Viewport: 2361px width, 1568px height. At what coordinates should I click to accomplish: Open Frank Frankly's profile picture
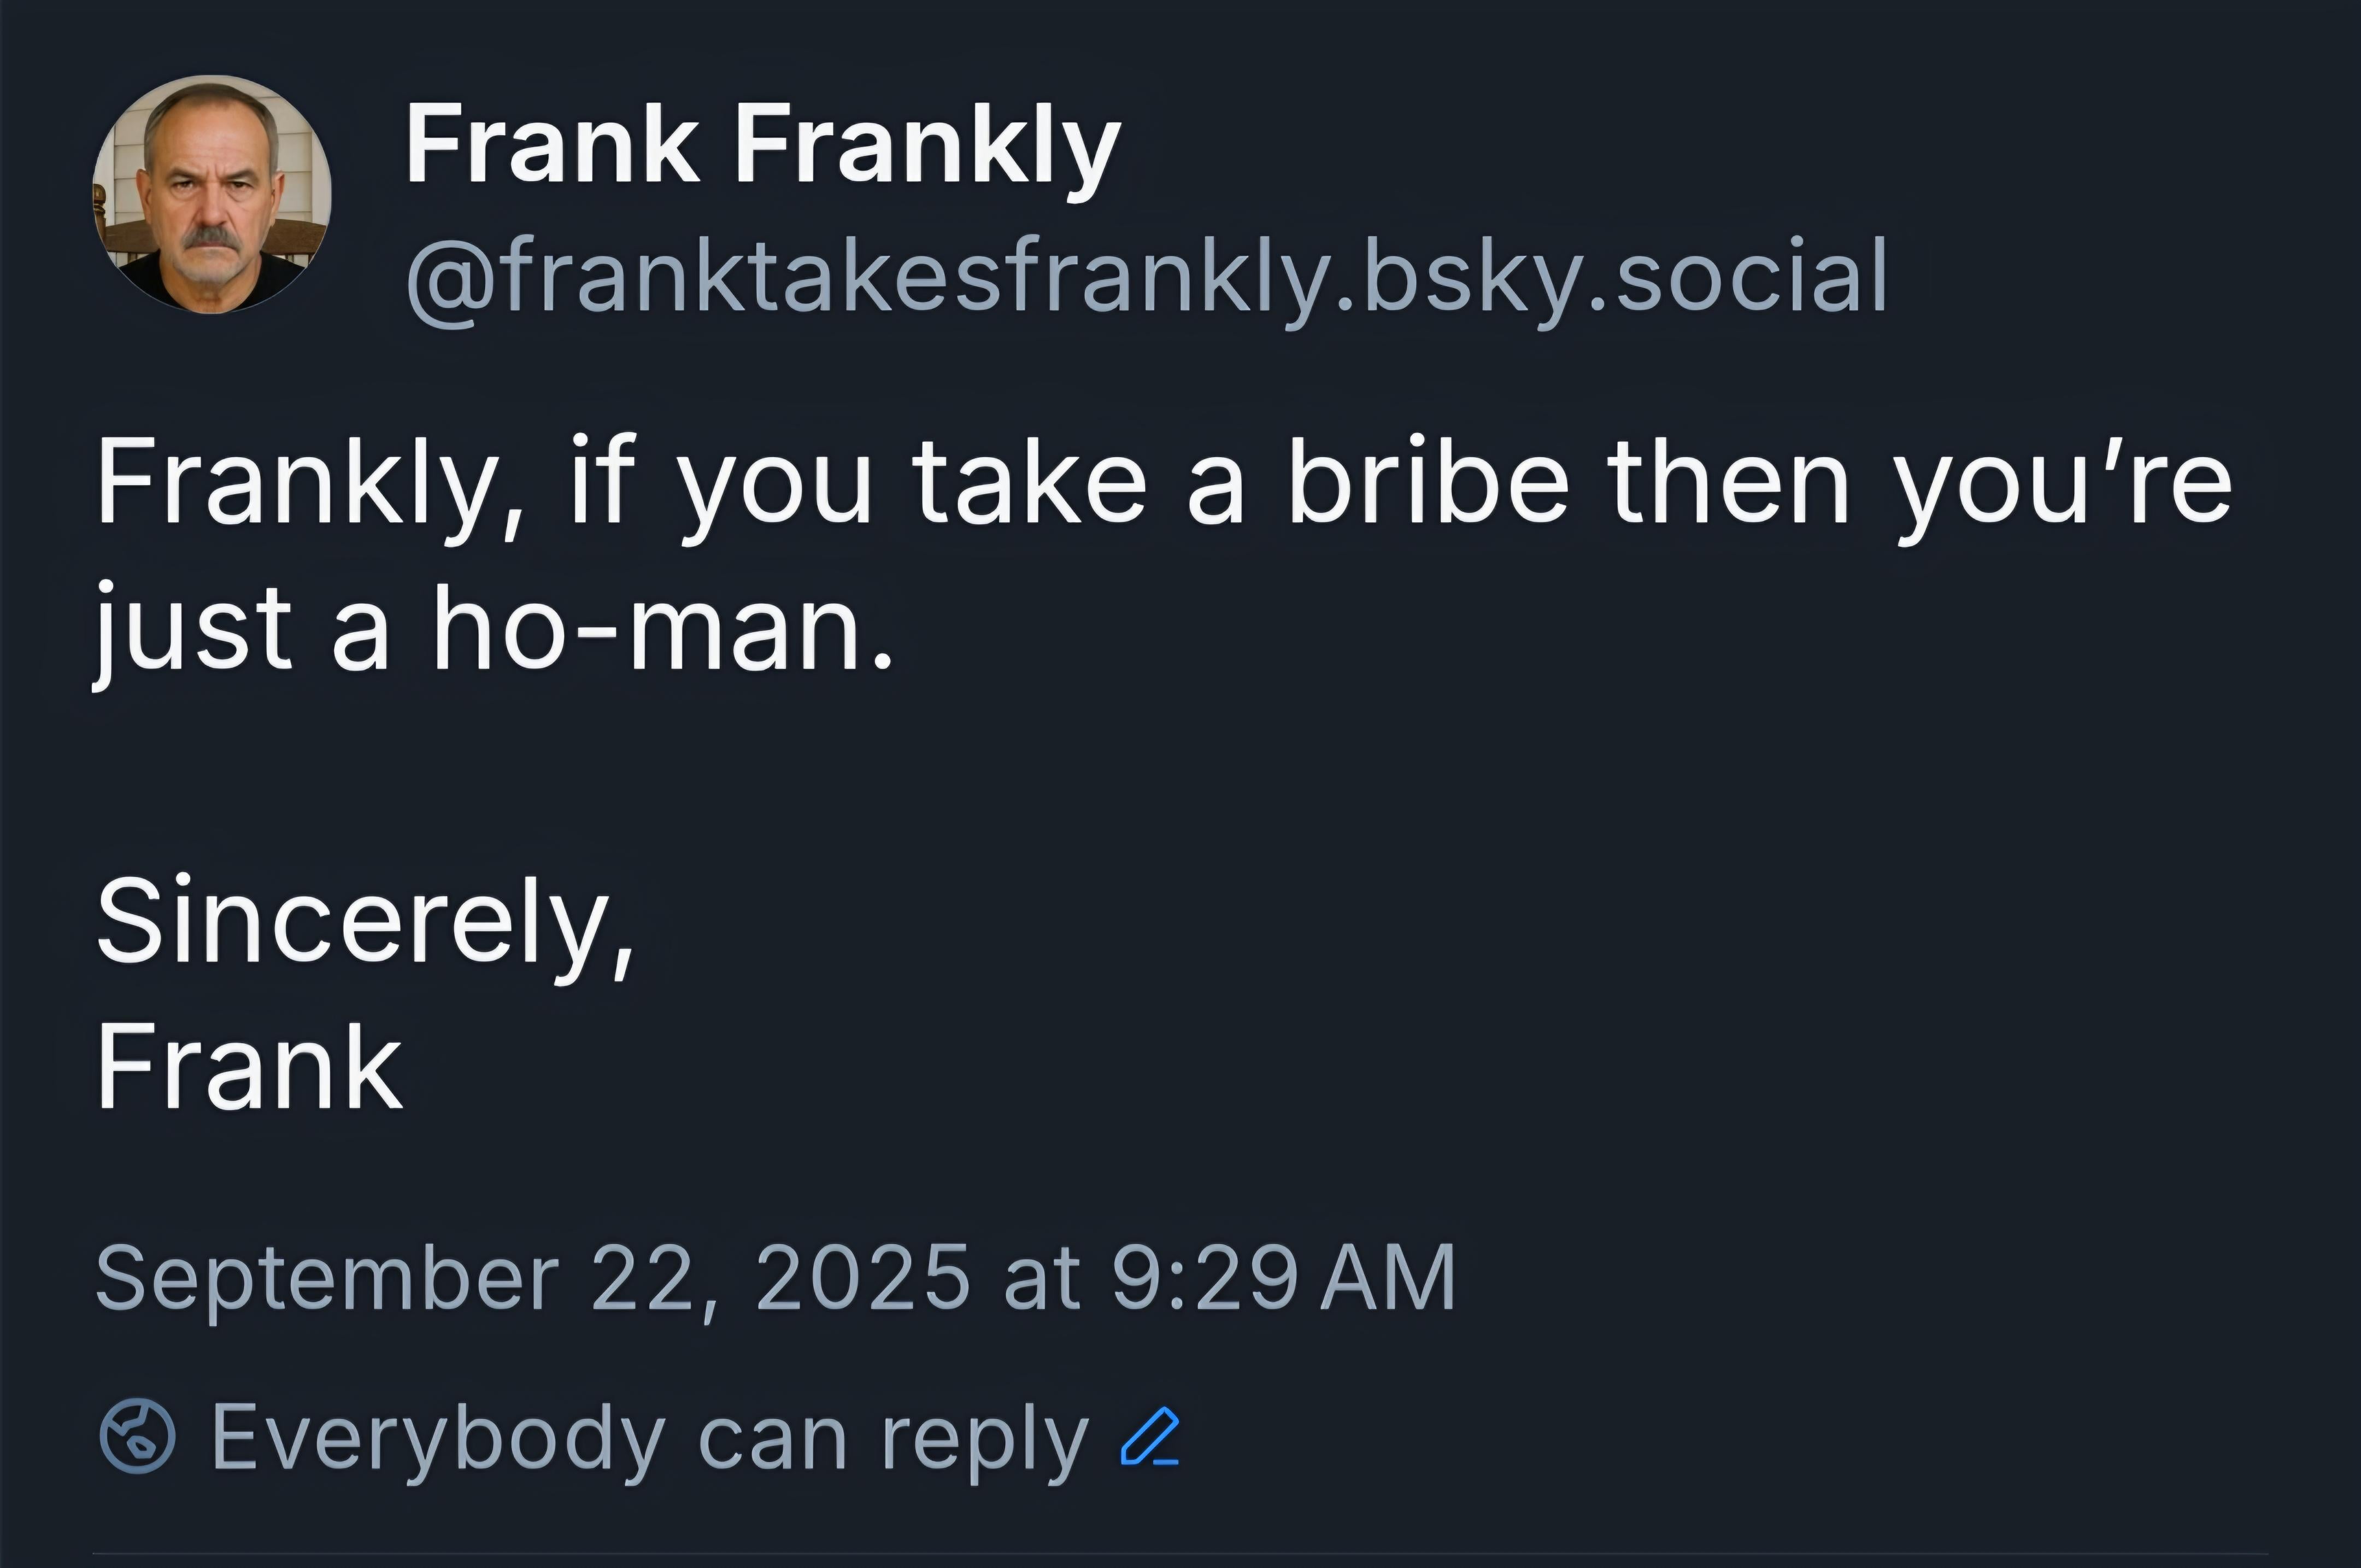click(212, 194)
